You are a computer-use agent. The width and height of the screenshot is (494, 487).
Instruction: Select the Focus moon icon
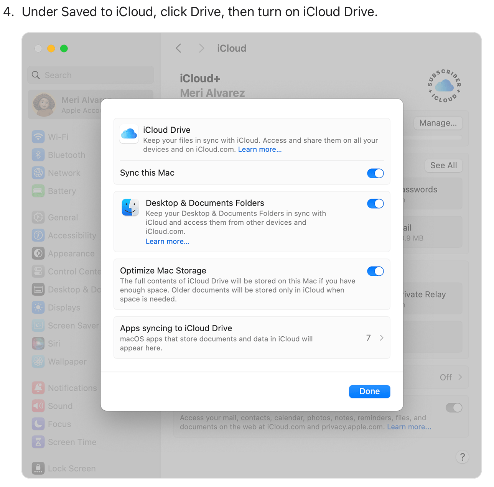pos(38,424)
